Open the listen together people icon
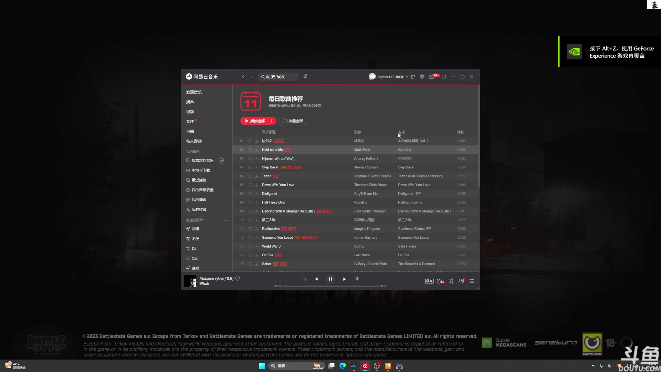Screen dimensions: 661x372 pyautogui.click(x=461, y=281)
